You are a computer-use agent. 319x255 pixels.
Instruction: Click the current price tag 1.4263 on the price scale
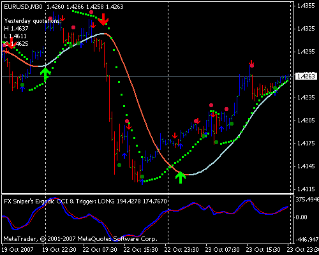point(306,76)
